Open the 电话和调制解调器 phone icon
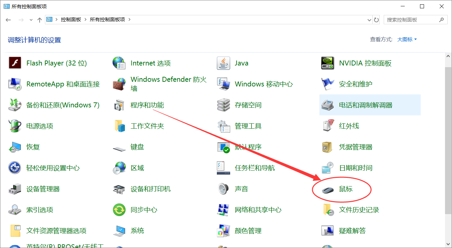The image size is (452, 248). [327, 105]
